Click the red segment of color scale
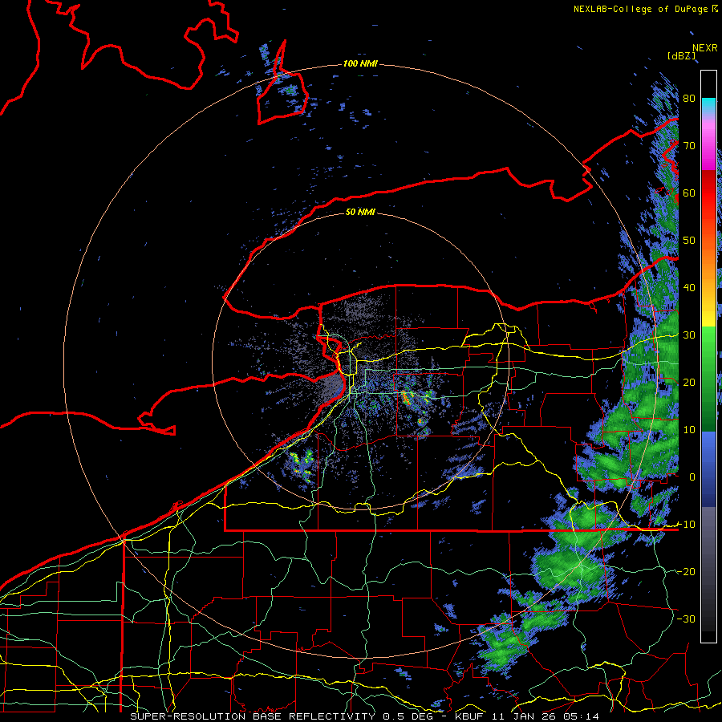Screen dimensions: 722x722 pyautogui.click(x=708, y=193)
